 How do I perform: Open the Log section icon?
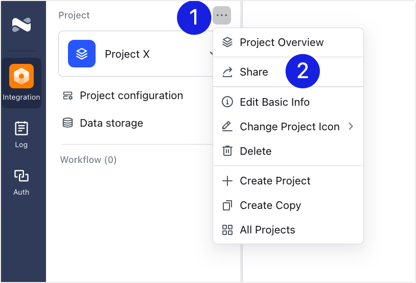21,128
